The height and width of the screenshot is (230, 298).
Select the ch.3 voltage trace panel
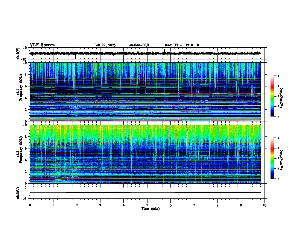[x=147, y=193]
